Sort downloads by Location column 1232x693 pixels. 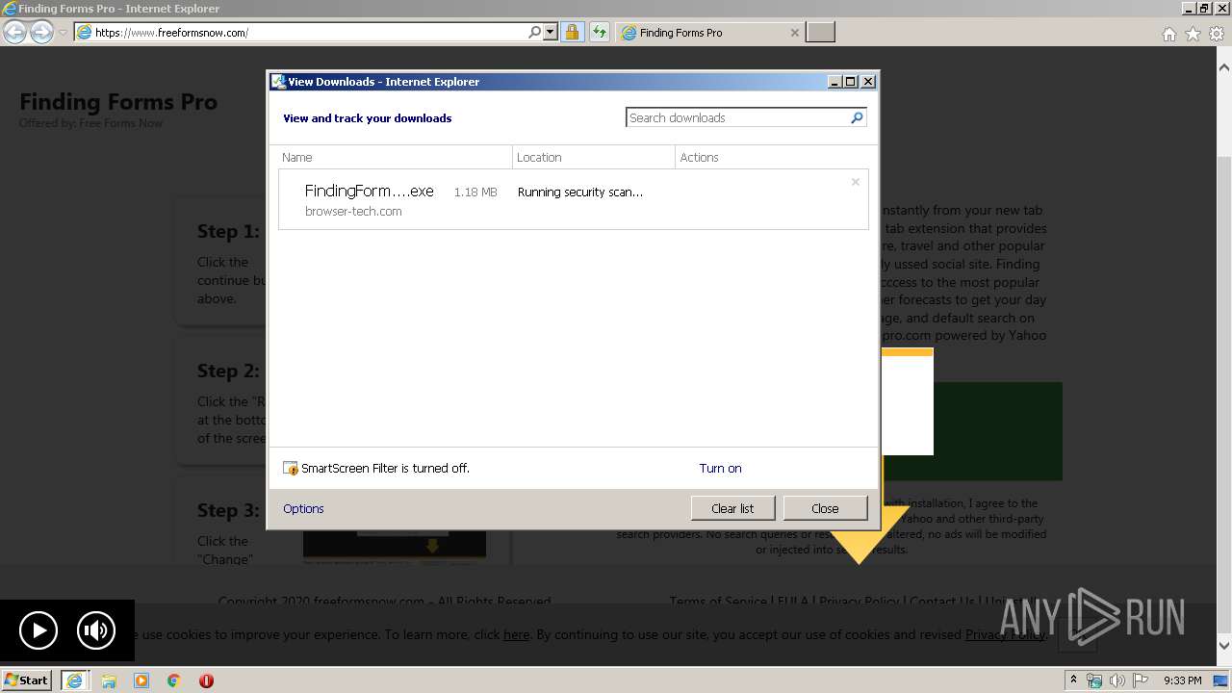[x=594, y=157]
